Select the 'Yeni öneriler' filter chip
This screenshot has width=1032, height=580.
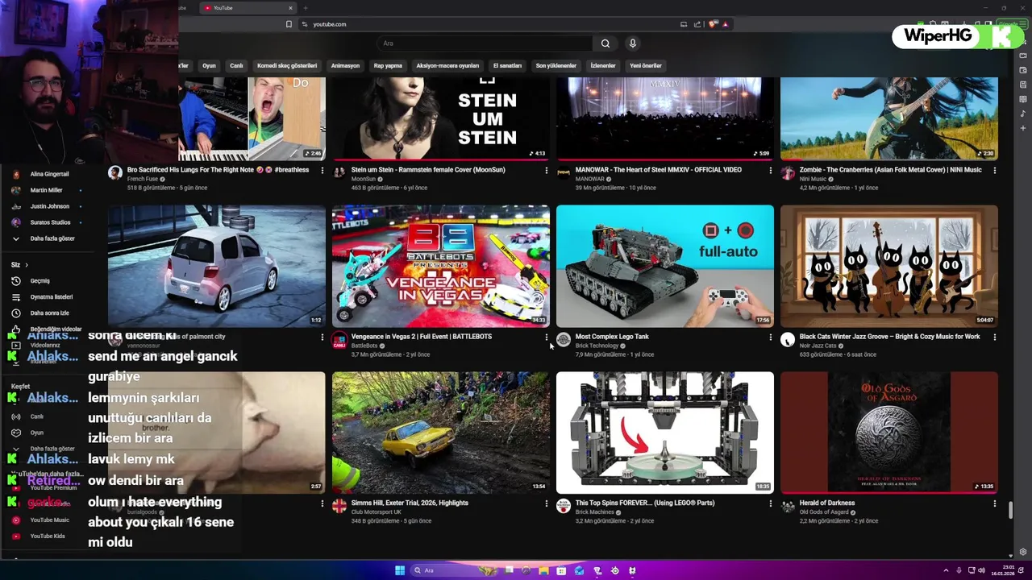pyautogui.click(x=646, y=66)
